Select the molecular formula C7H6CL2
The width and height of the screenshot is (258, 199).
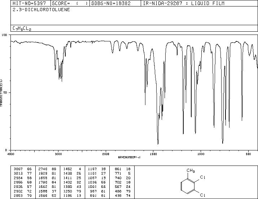point(22,28)
